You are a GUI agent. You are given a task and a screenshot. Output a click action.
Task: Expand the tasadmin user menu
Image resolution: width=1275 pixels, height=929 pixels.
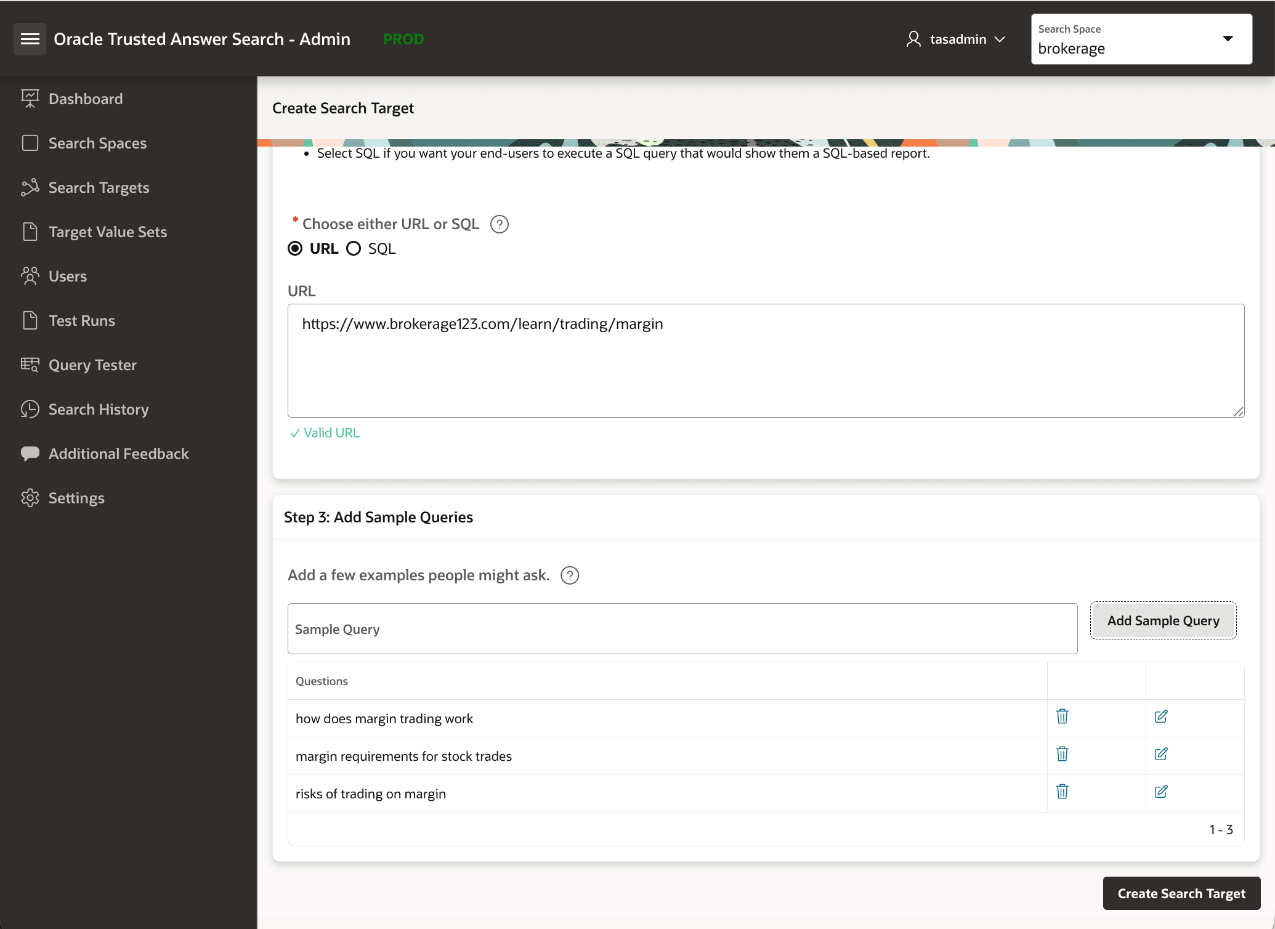pos(1000,39)
